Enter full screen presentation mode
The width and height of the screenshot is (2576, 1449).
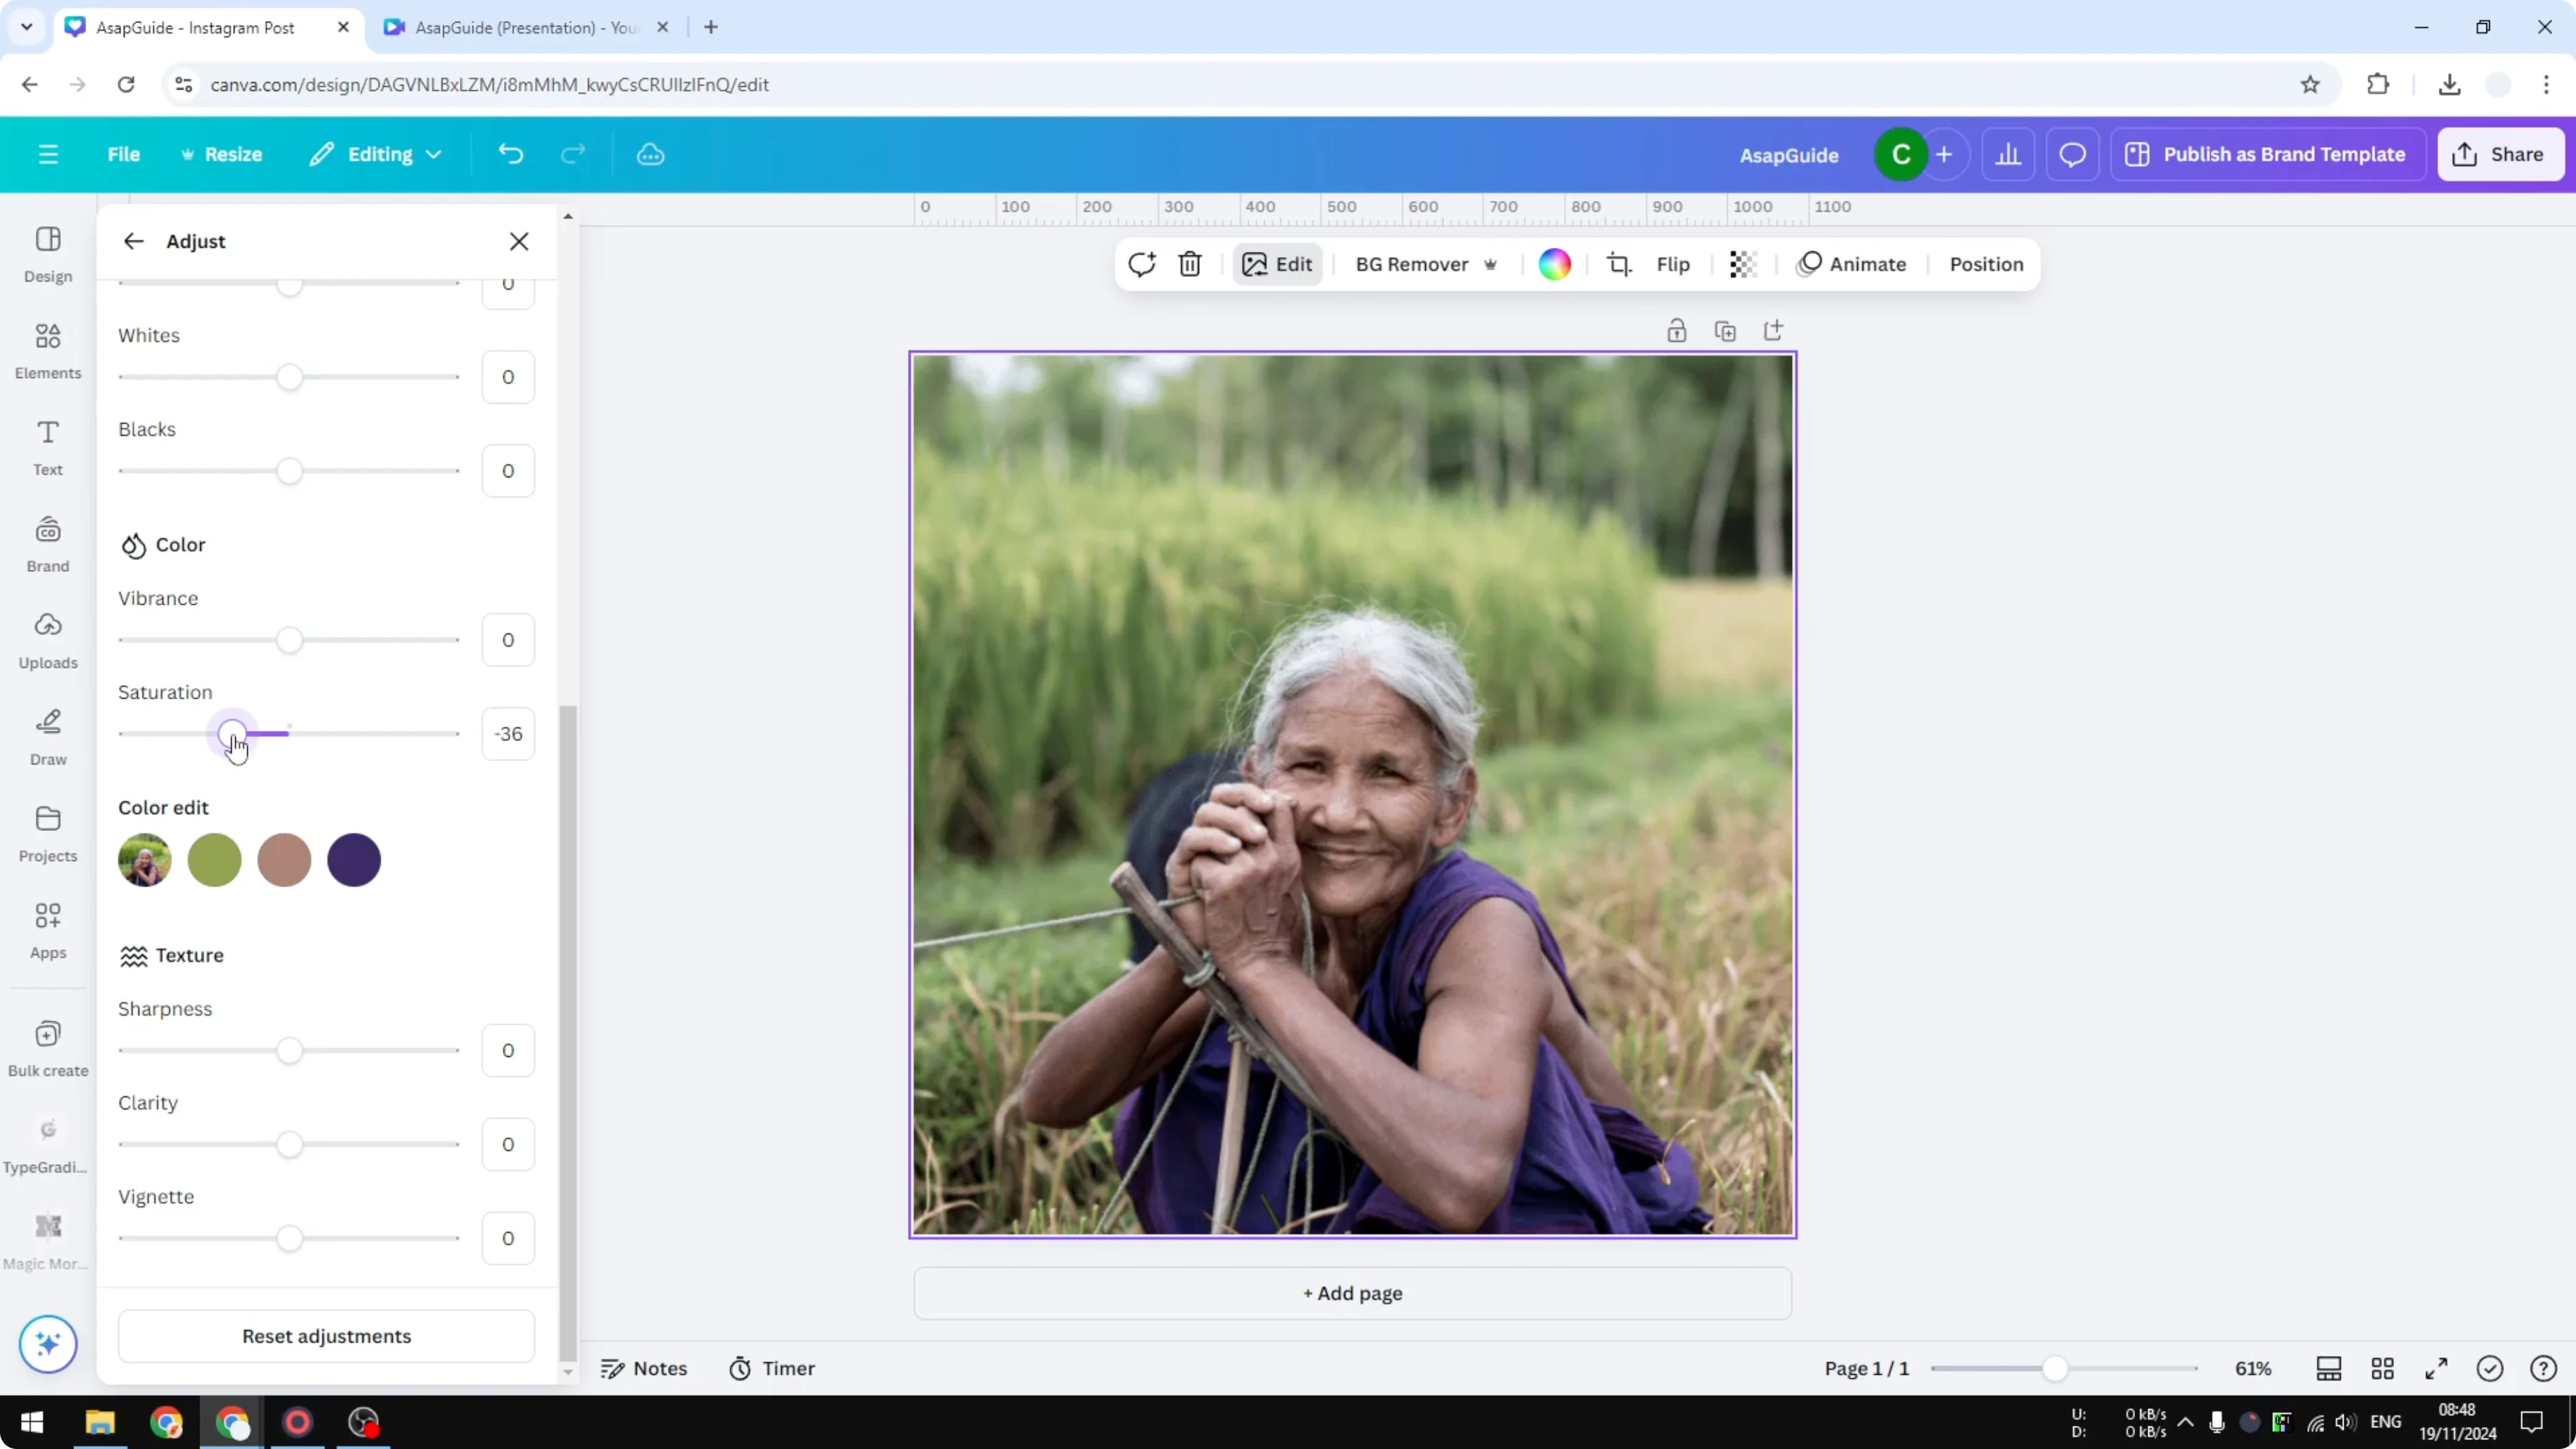[2437, 1368]
